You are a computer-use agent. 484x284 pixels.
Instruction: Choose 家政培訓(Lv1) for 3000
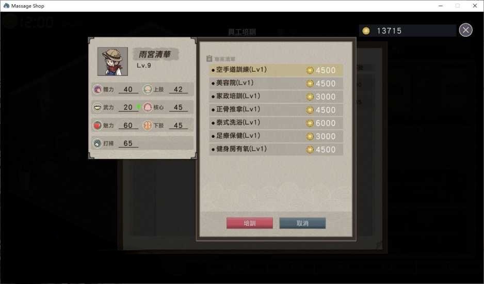276,97
